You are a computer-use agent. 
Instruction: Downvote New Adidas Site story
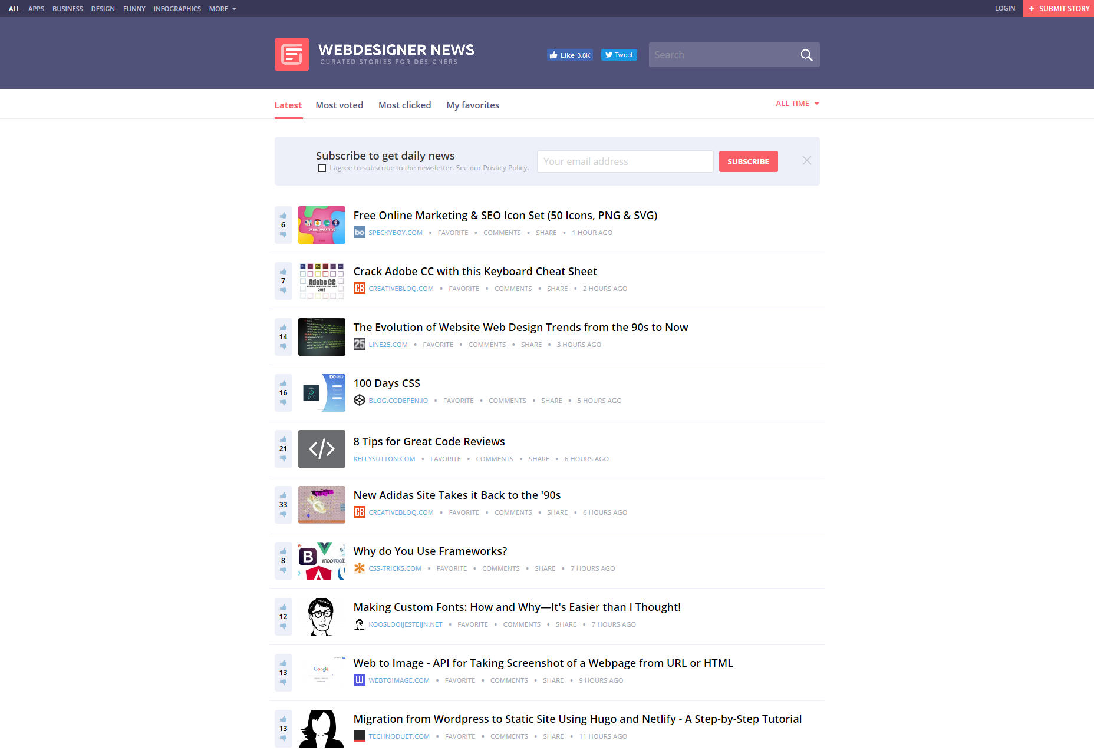(x=283, y=514)
